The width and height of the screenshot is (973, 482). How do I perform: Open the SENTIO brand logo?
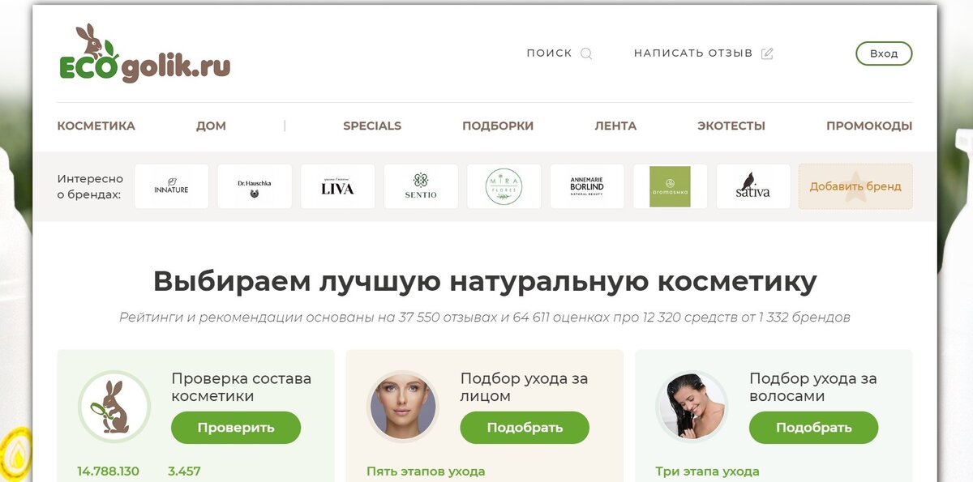pyautogui.click(x=421, y=186)
